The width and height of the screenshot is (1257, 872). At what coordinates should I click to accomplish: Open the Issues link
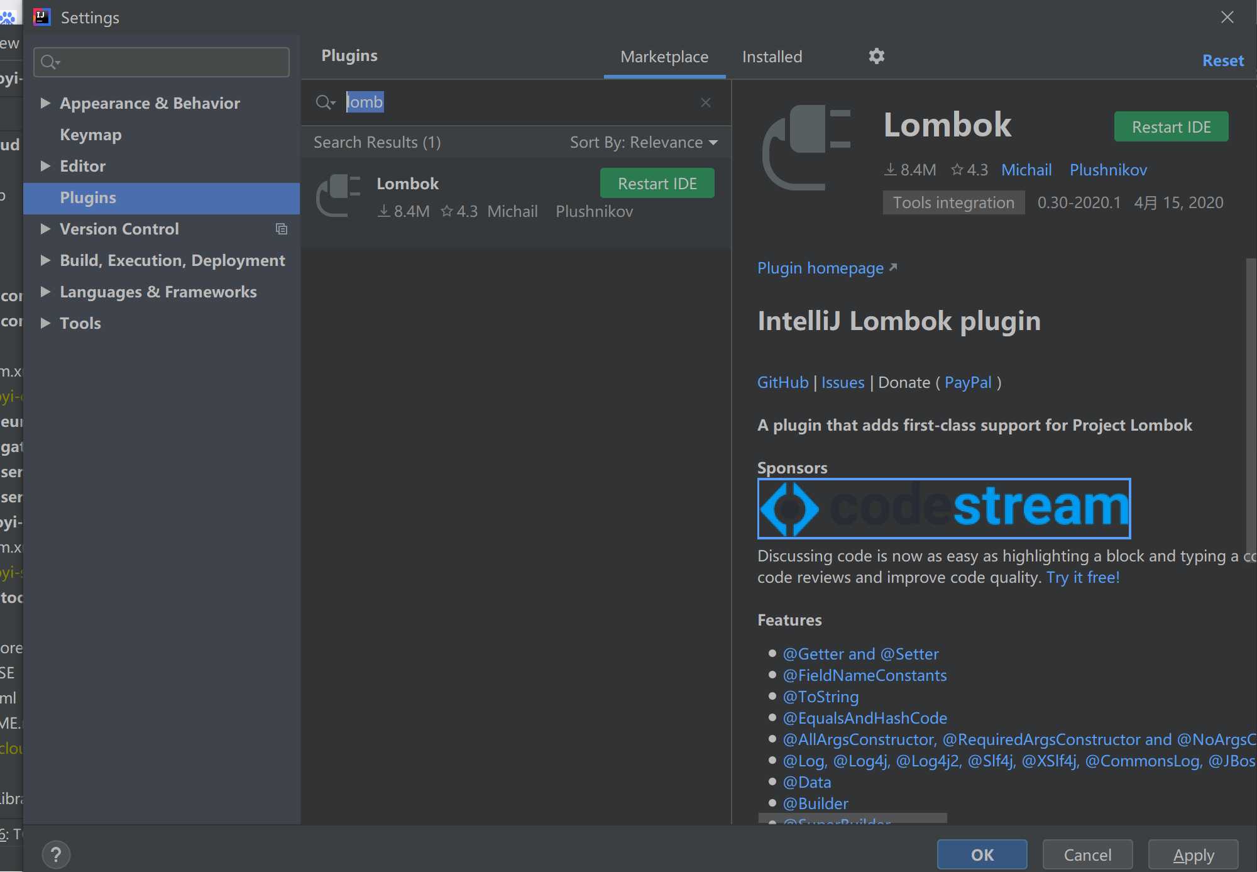843,383
